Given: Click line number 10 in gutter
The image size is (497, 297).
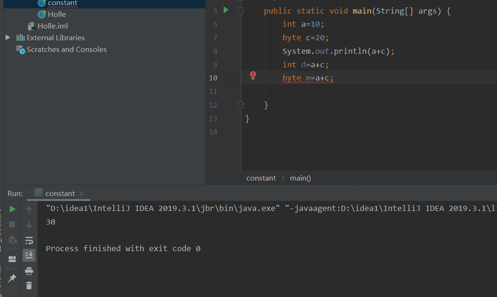Looking at the screenshot, I should click(x=213, y=78).
